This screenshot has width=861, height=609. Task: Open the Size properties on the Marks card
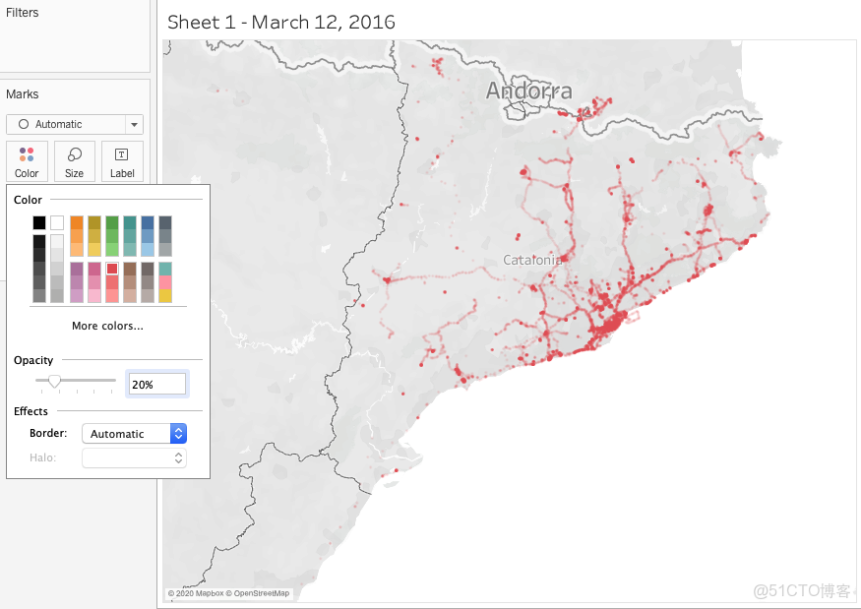75,161
